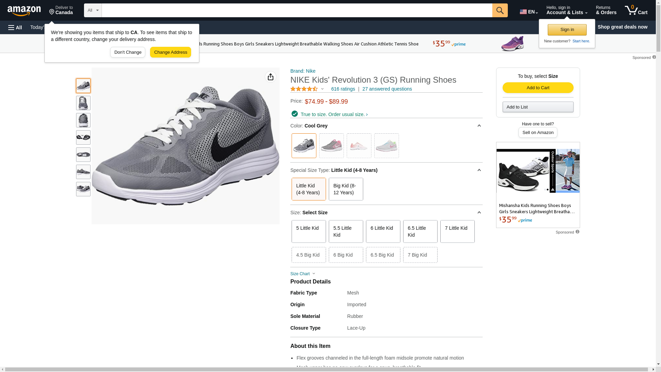Viewport: 661px width, 372px height.
Task: Click the magnifying glass search button
Action: pos(500,10)
